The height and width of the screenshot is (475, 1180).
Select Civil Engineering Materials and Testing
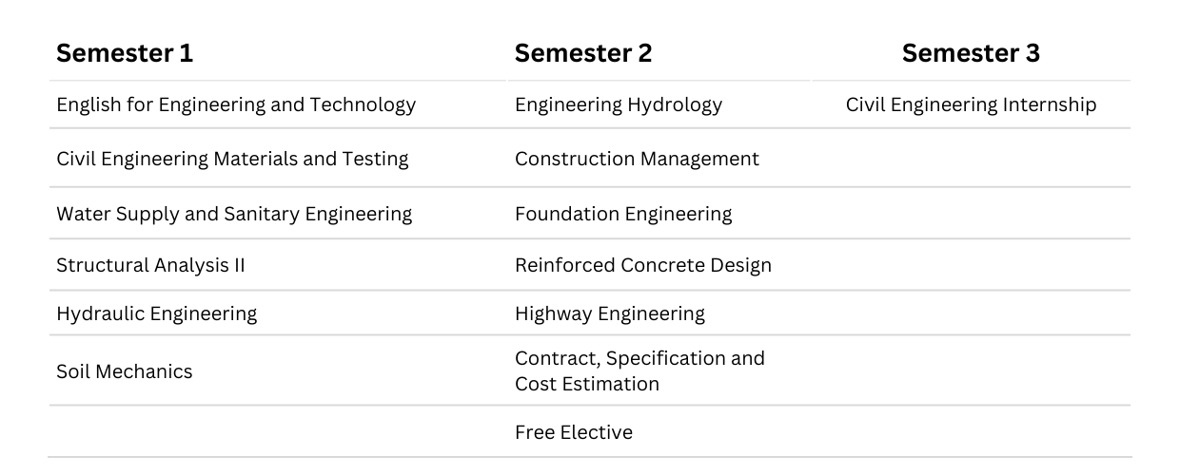pos(232,159)
